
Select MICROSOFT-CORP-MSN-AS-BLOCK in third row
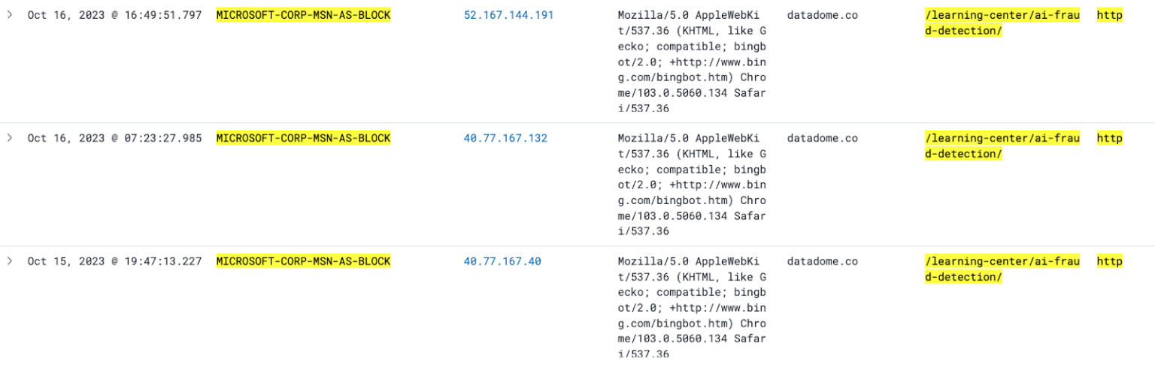coord(303,261)
